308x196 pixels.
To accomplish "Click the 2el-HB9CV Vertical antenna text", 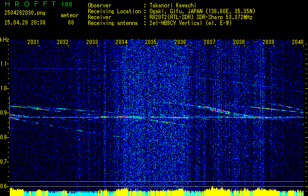I will pos(190,23).
